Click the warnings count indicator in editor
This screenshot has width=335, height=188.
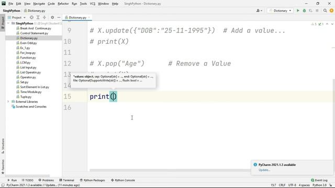[x=314, y=24]
